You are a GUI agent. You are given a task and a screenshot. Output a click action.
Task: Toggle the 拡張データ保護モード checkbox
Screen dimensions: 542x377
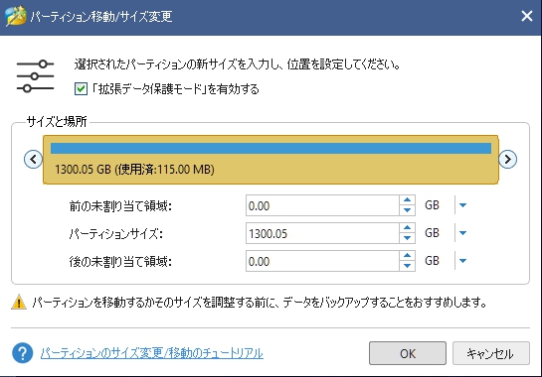pos(81,89)
